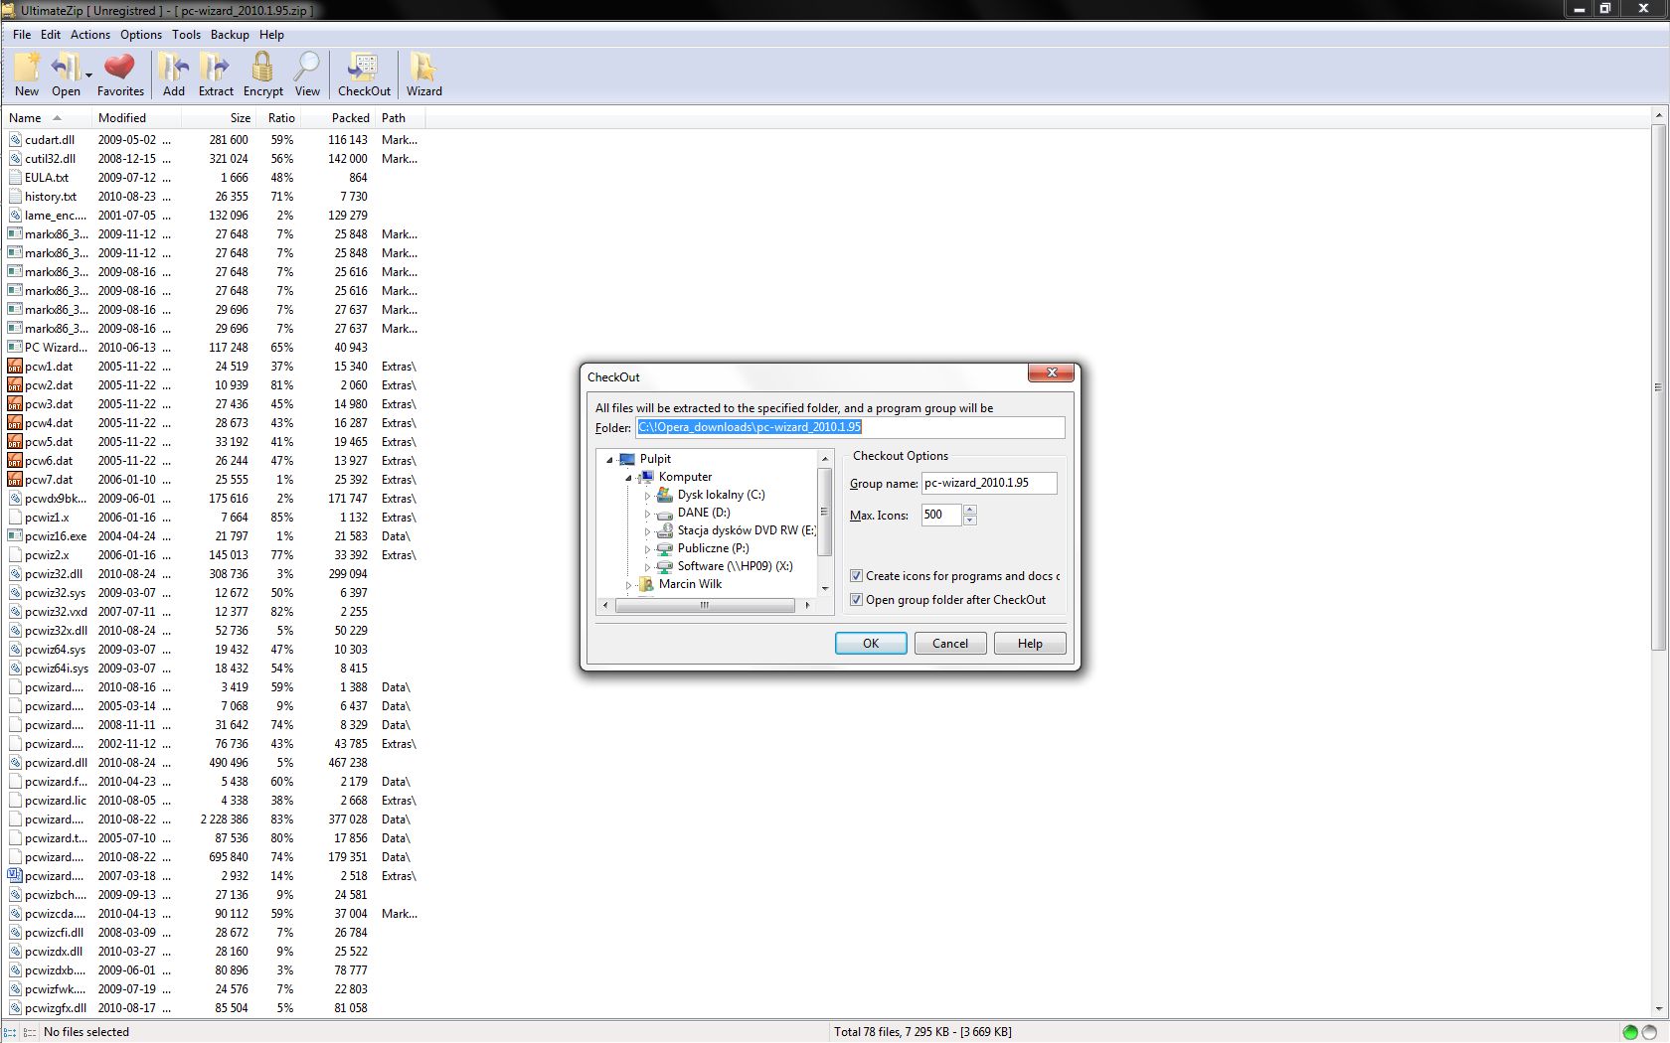Select the DVD RW drive (E:) icon
Screen dimensions: 1670x1043
click(x=665, y=530)
